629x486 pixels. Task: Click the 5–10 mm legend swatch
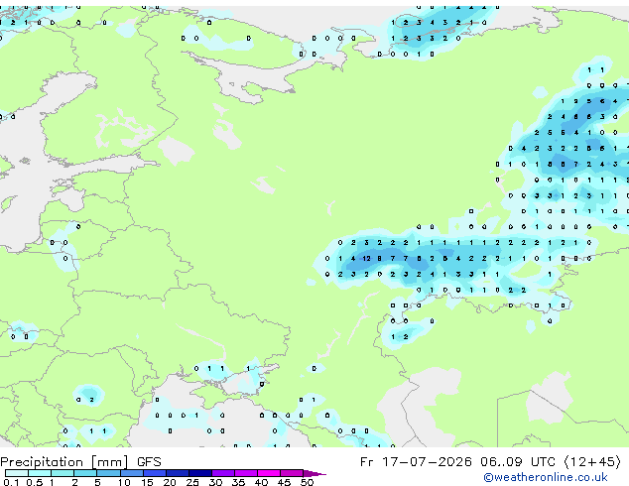point(108,473)
